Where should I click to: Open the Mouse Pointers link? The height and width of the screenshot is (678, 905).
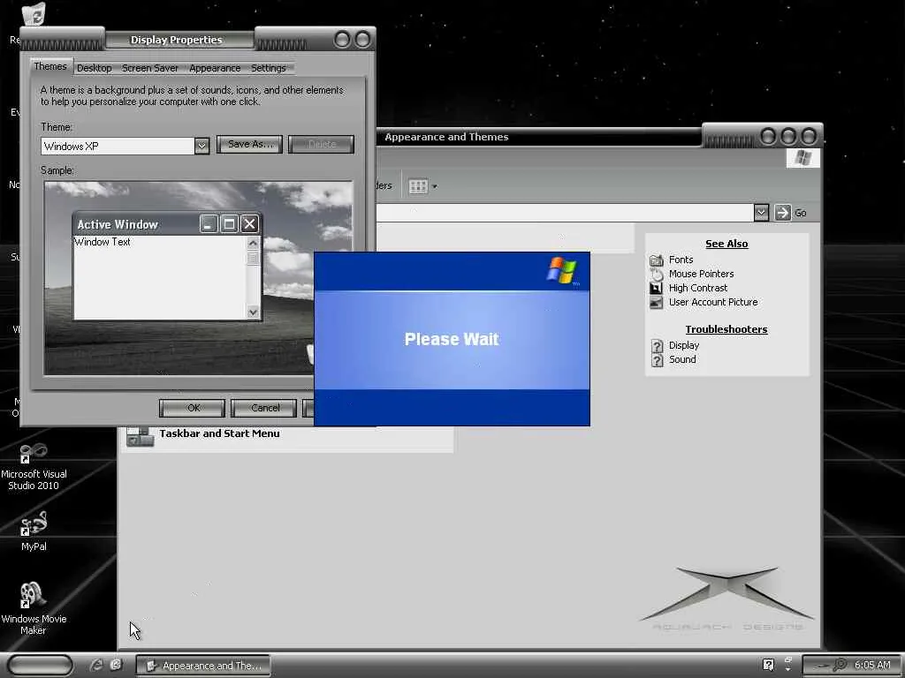[x=701, y=274]
